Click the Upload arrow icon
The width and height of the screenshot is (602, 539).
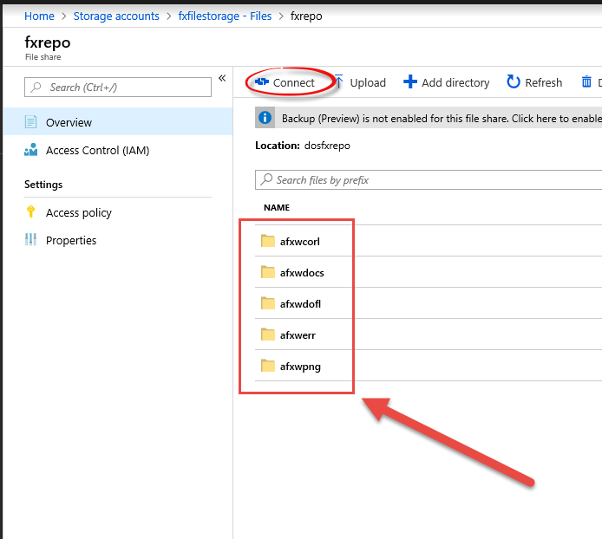338,81
